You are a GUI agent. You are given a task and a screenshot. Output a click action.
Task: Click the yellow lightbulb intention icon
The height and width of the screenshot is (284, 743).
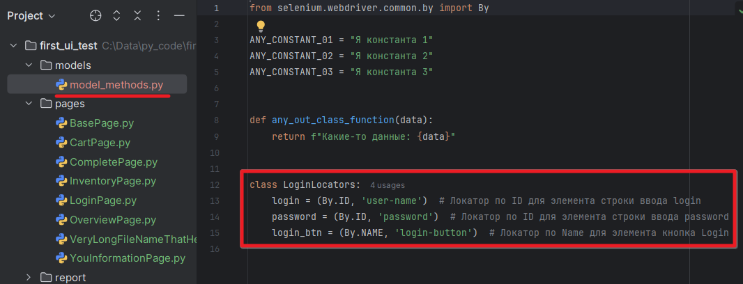click(x=261, y=26)
